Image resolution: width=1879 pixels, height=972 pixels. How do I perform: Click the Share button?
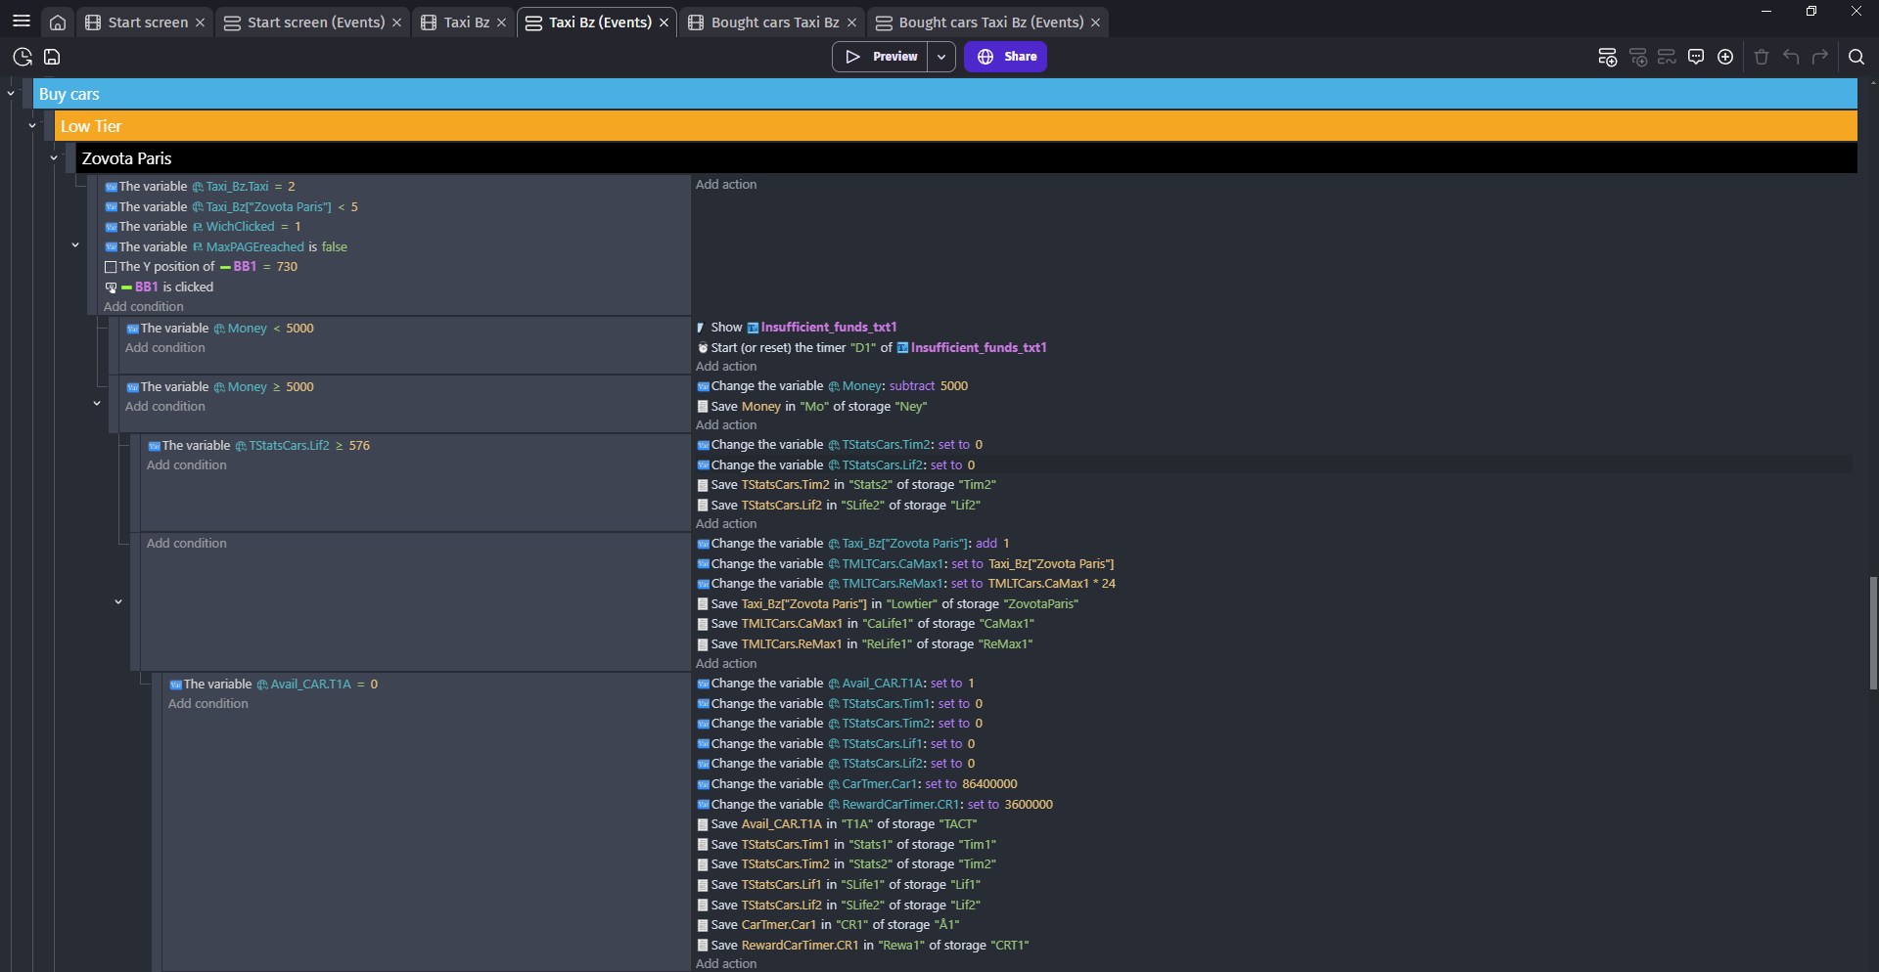click(x=1005, y=57)
